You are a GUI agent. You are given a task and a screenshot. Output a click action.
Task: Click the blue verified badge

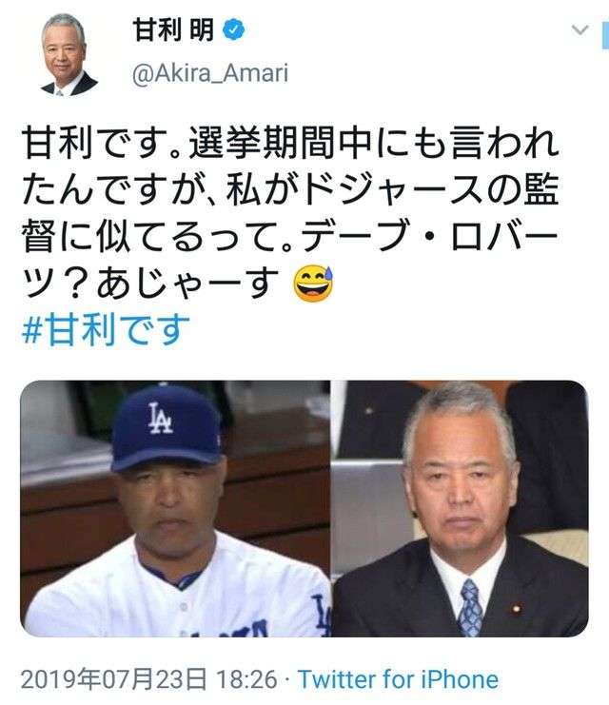[x=234, y=30]
